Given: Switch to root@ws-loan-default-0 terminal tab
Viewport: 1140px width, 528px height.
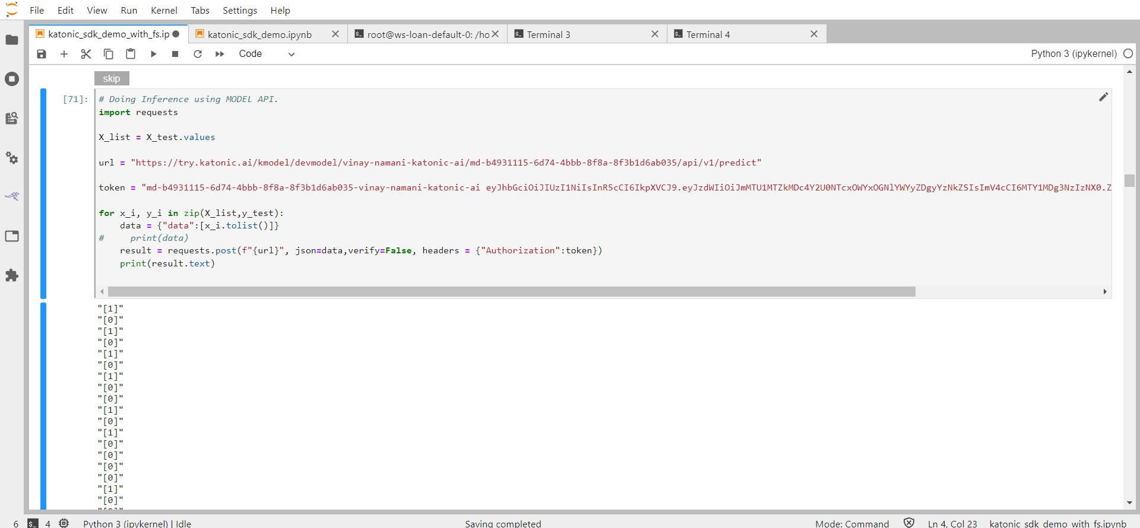Looking at the screenshot, I should pos(428,34).
